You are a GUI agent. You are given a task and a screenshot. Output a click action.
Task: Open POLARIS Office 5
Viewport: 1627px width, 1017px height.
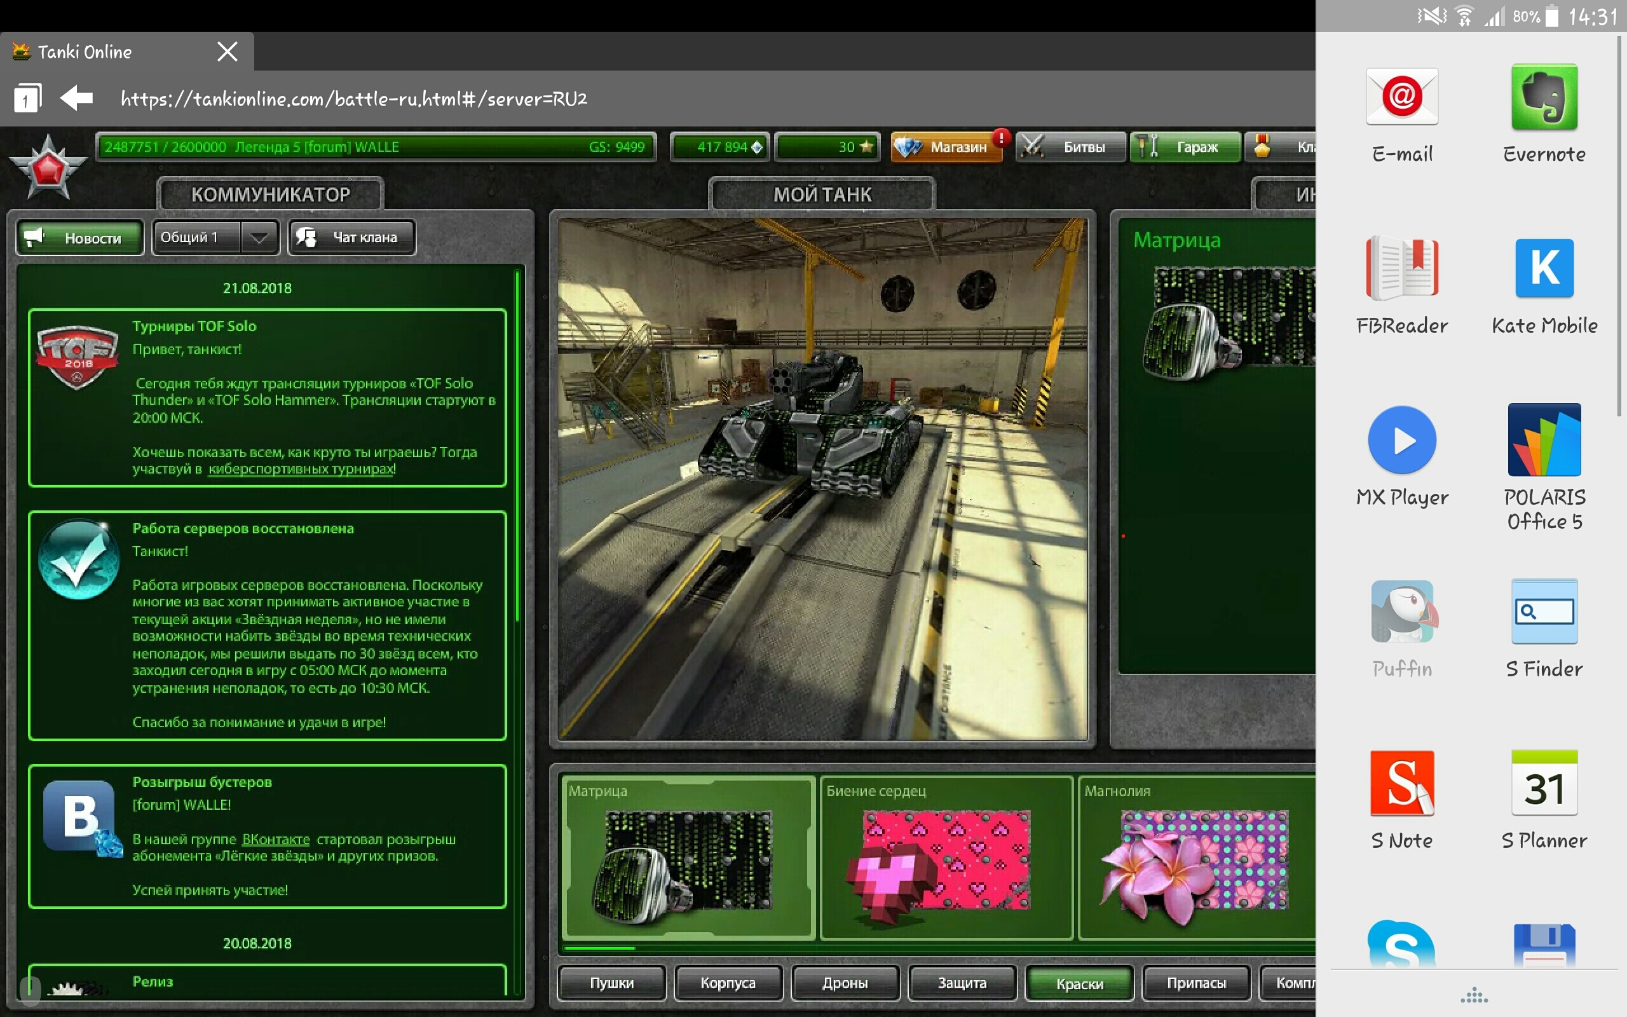click(1544, 467)
